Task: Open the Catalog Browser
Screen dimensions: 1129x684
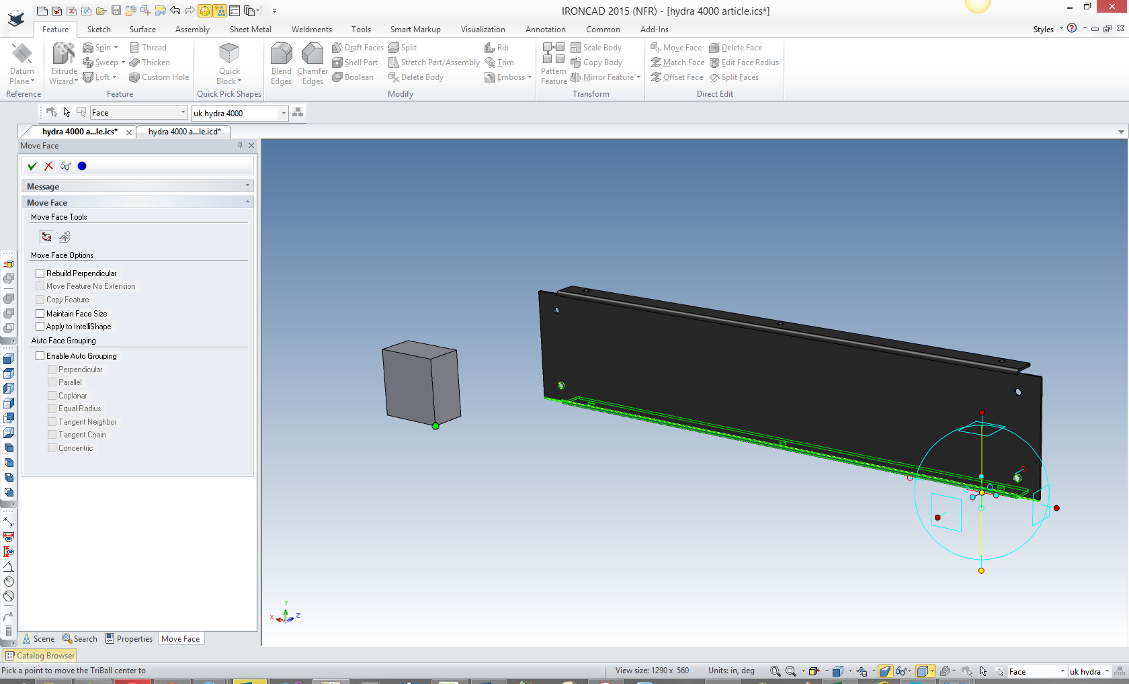Action: click(x=40, y=656)
